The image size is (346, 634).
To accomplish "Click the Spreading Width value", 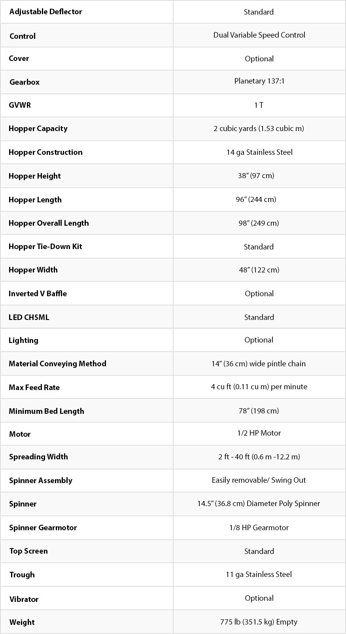I will pyautogui.click(x=259, y=457).
